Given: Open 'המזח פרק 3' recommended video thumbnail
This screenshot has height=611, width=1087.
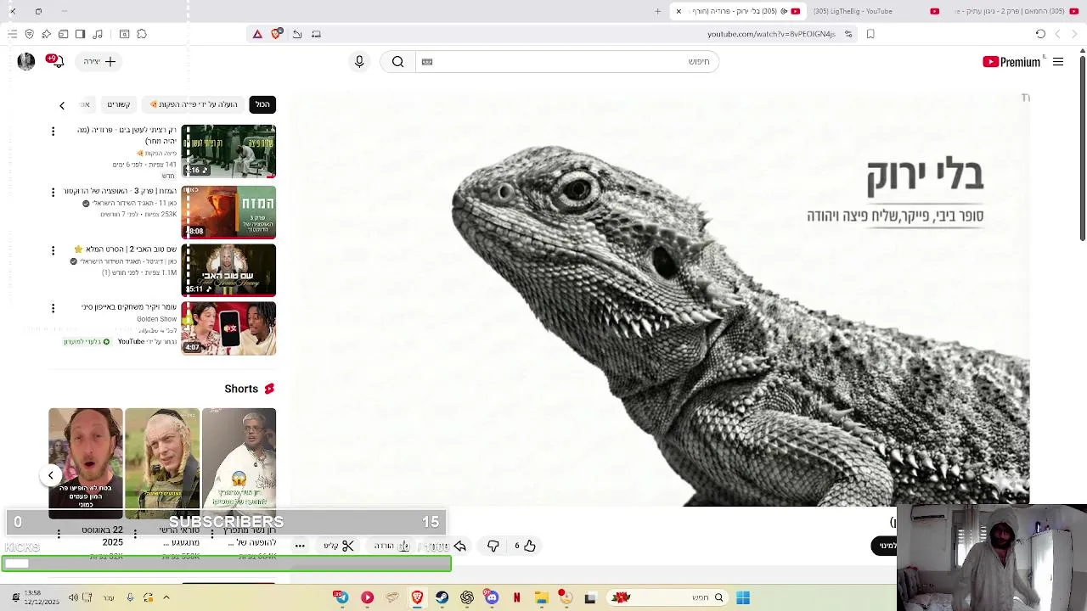Looking at the screenshot, I should point(228,212).
